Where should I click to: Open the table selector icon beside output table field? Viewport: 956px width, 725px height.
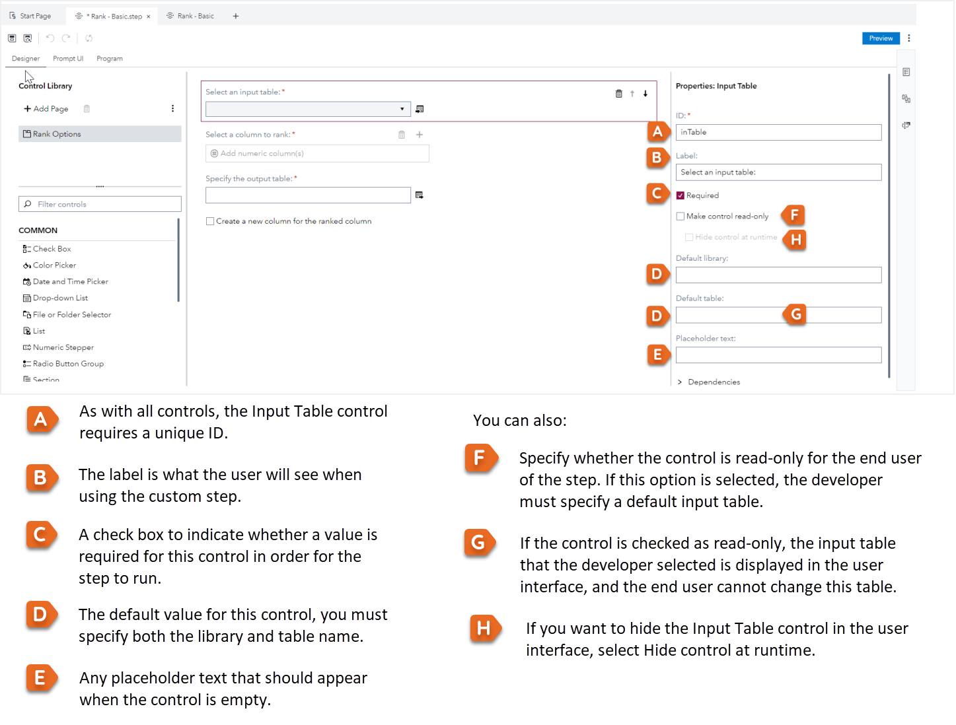point(419,194)
